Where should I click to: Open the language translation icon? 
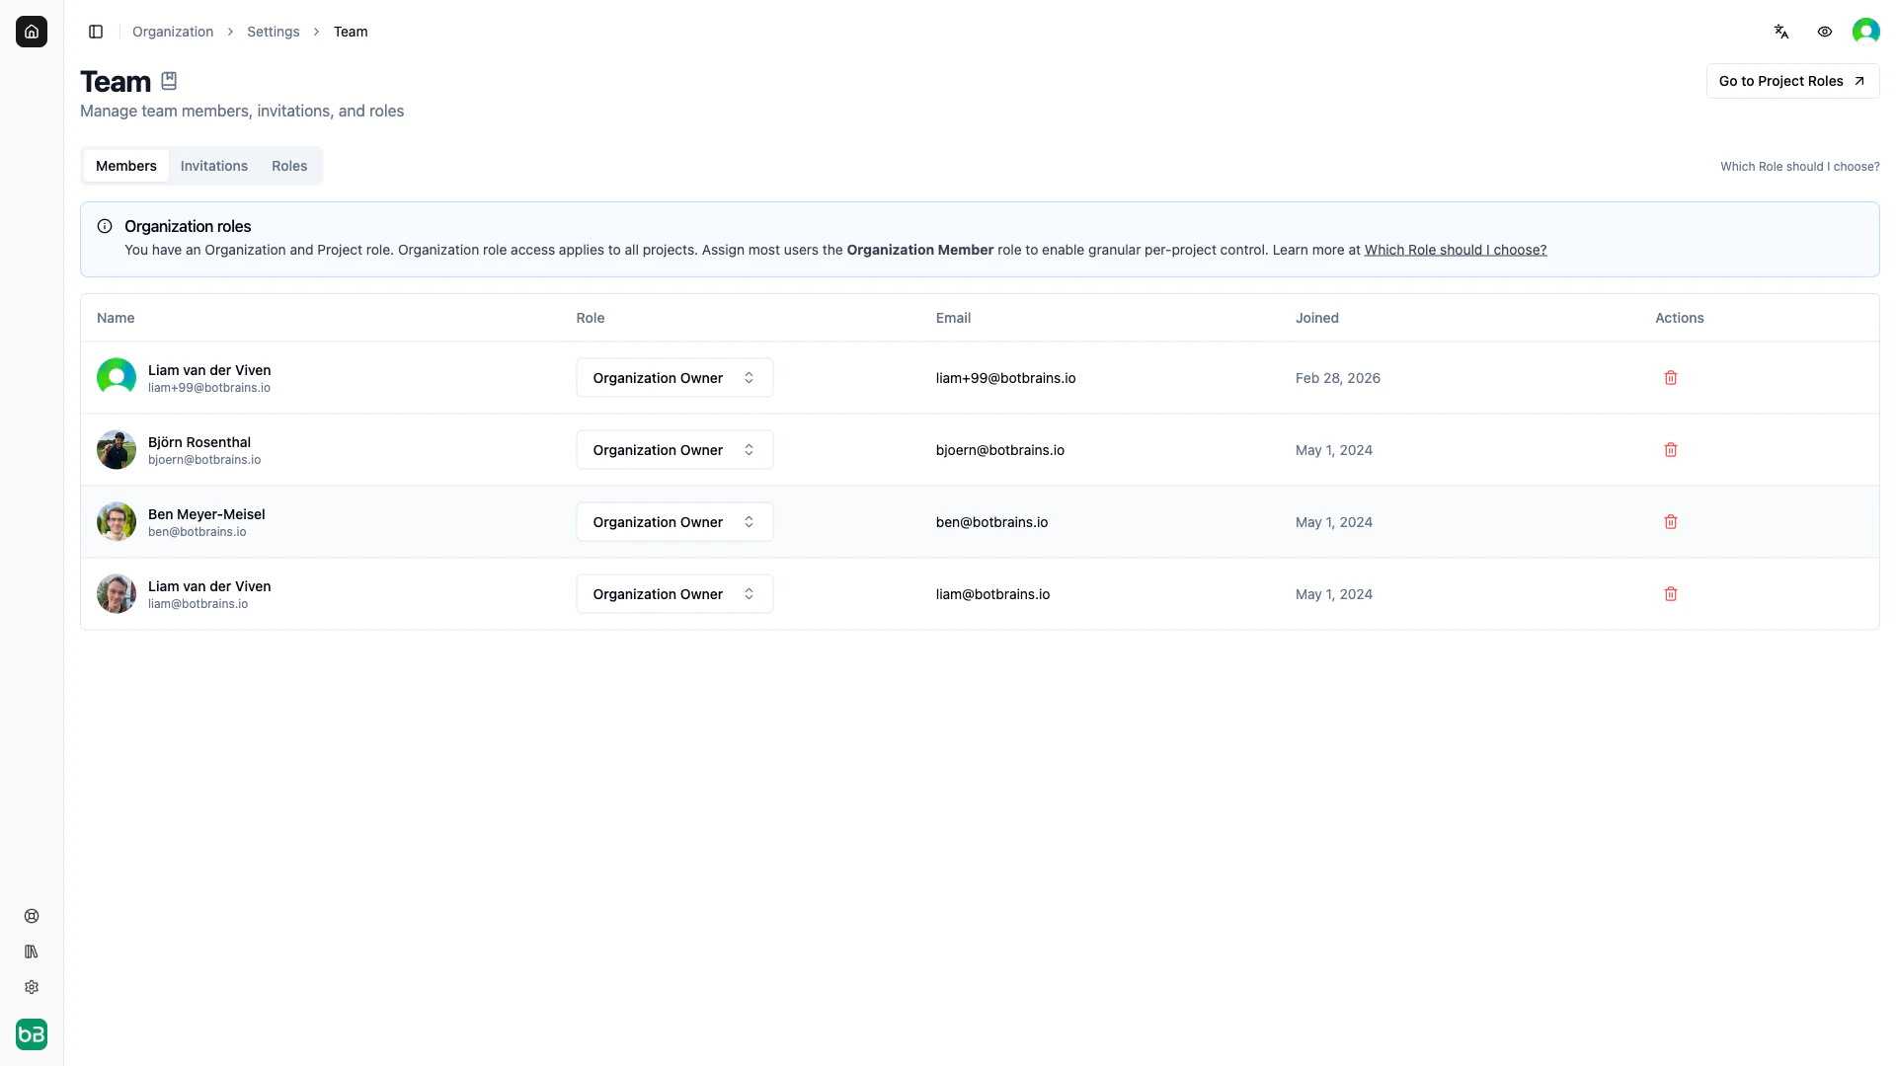coord(1781,32)
